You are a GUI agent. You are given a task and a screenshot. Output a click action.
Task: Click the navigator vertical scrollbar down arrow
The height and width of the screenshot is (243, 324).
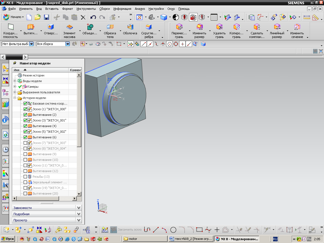(79, 194)
